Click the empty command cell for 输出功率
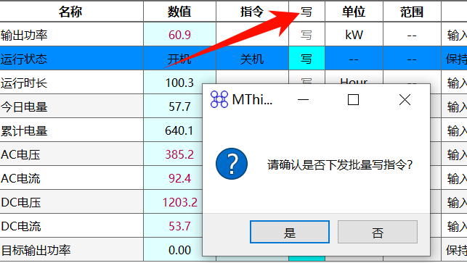Viewport: 467px width, 263px height. point(252,35)
